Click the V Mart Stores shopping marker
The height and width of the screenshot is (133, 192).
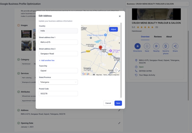pos(105,35)
